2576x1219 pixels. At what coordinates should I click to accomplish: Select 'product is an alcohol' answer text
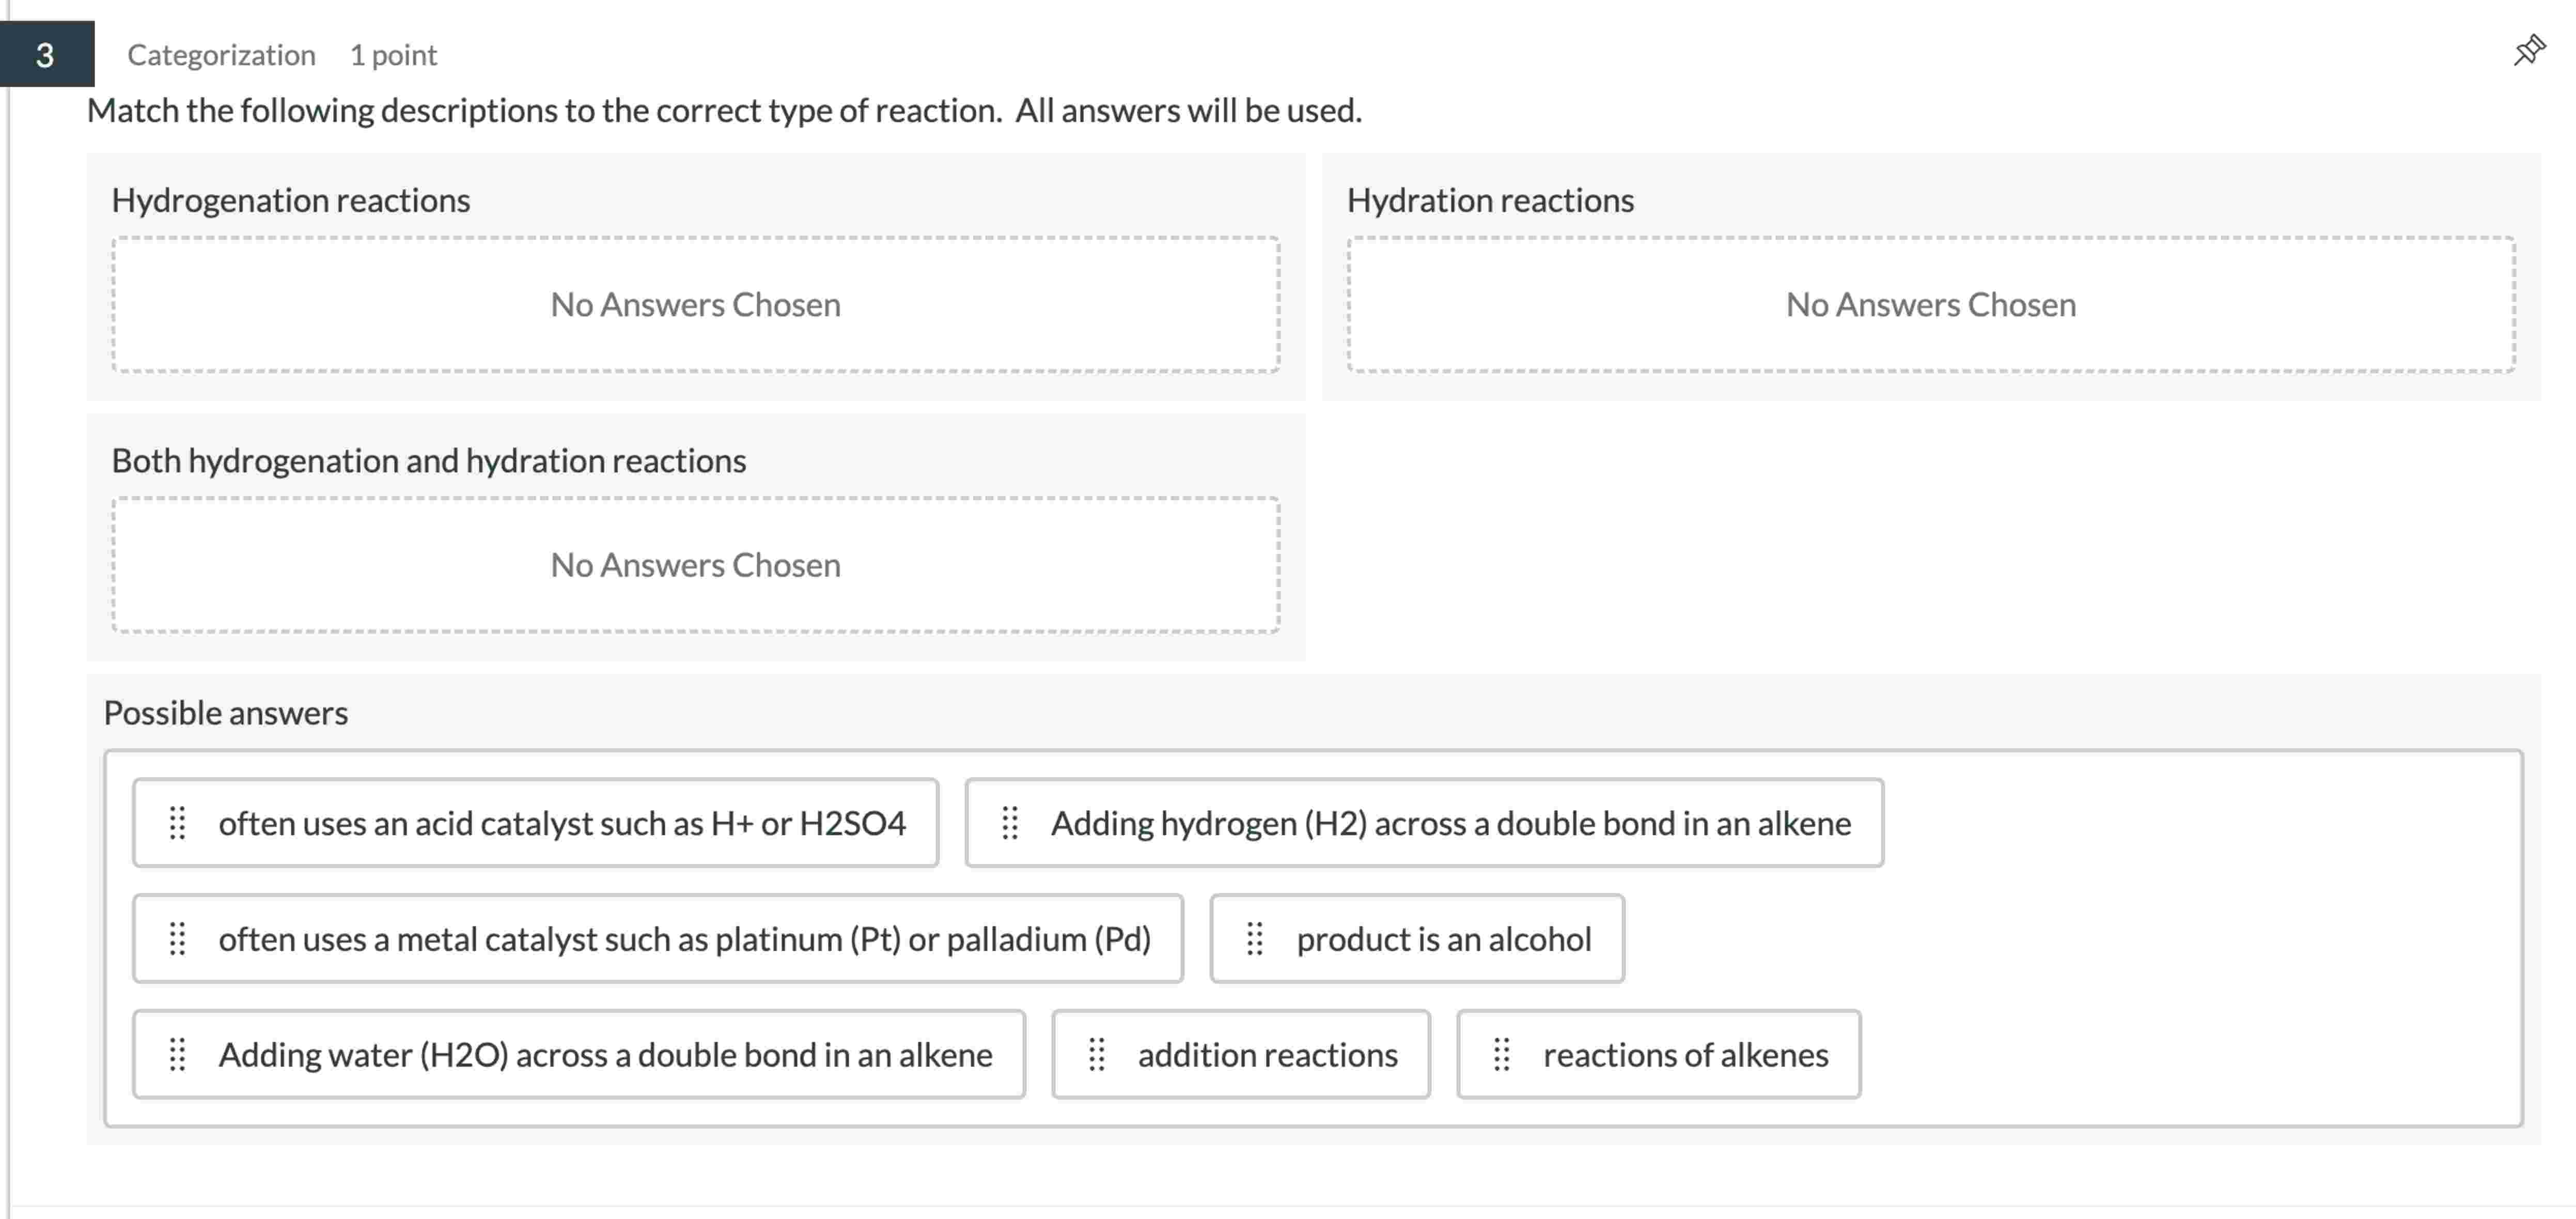(x=1443, y=939)
